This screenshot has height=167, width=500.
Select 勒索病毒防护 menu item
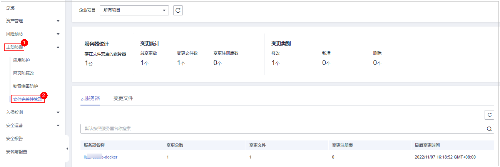click(x=25, y=86)
